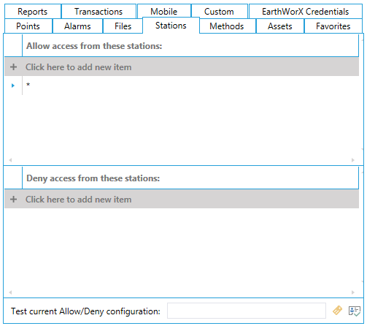The image size is (367, 326).
Task: Switch to the Transactions tab
Action: pos(98,12)
